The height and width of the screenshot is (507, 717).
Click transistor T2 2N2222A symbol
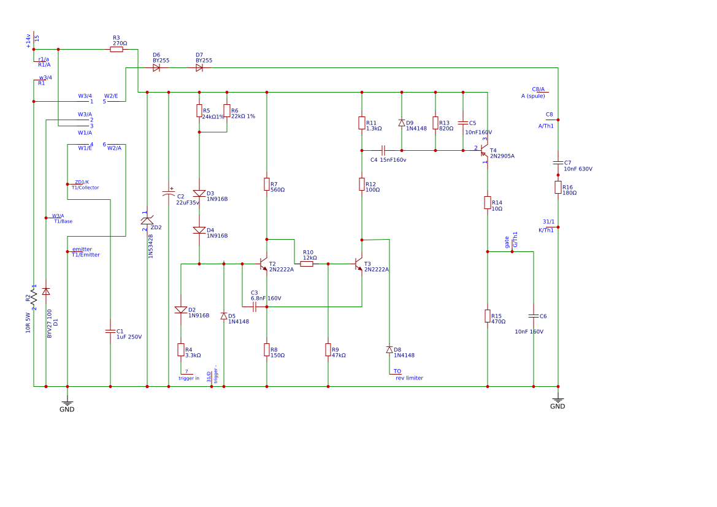click(265, 265)
